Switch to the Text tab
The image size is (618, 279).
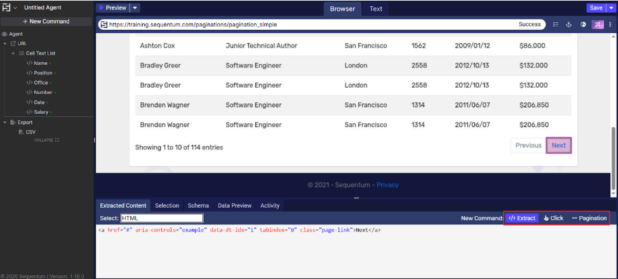pos(376,9)
